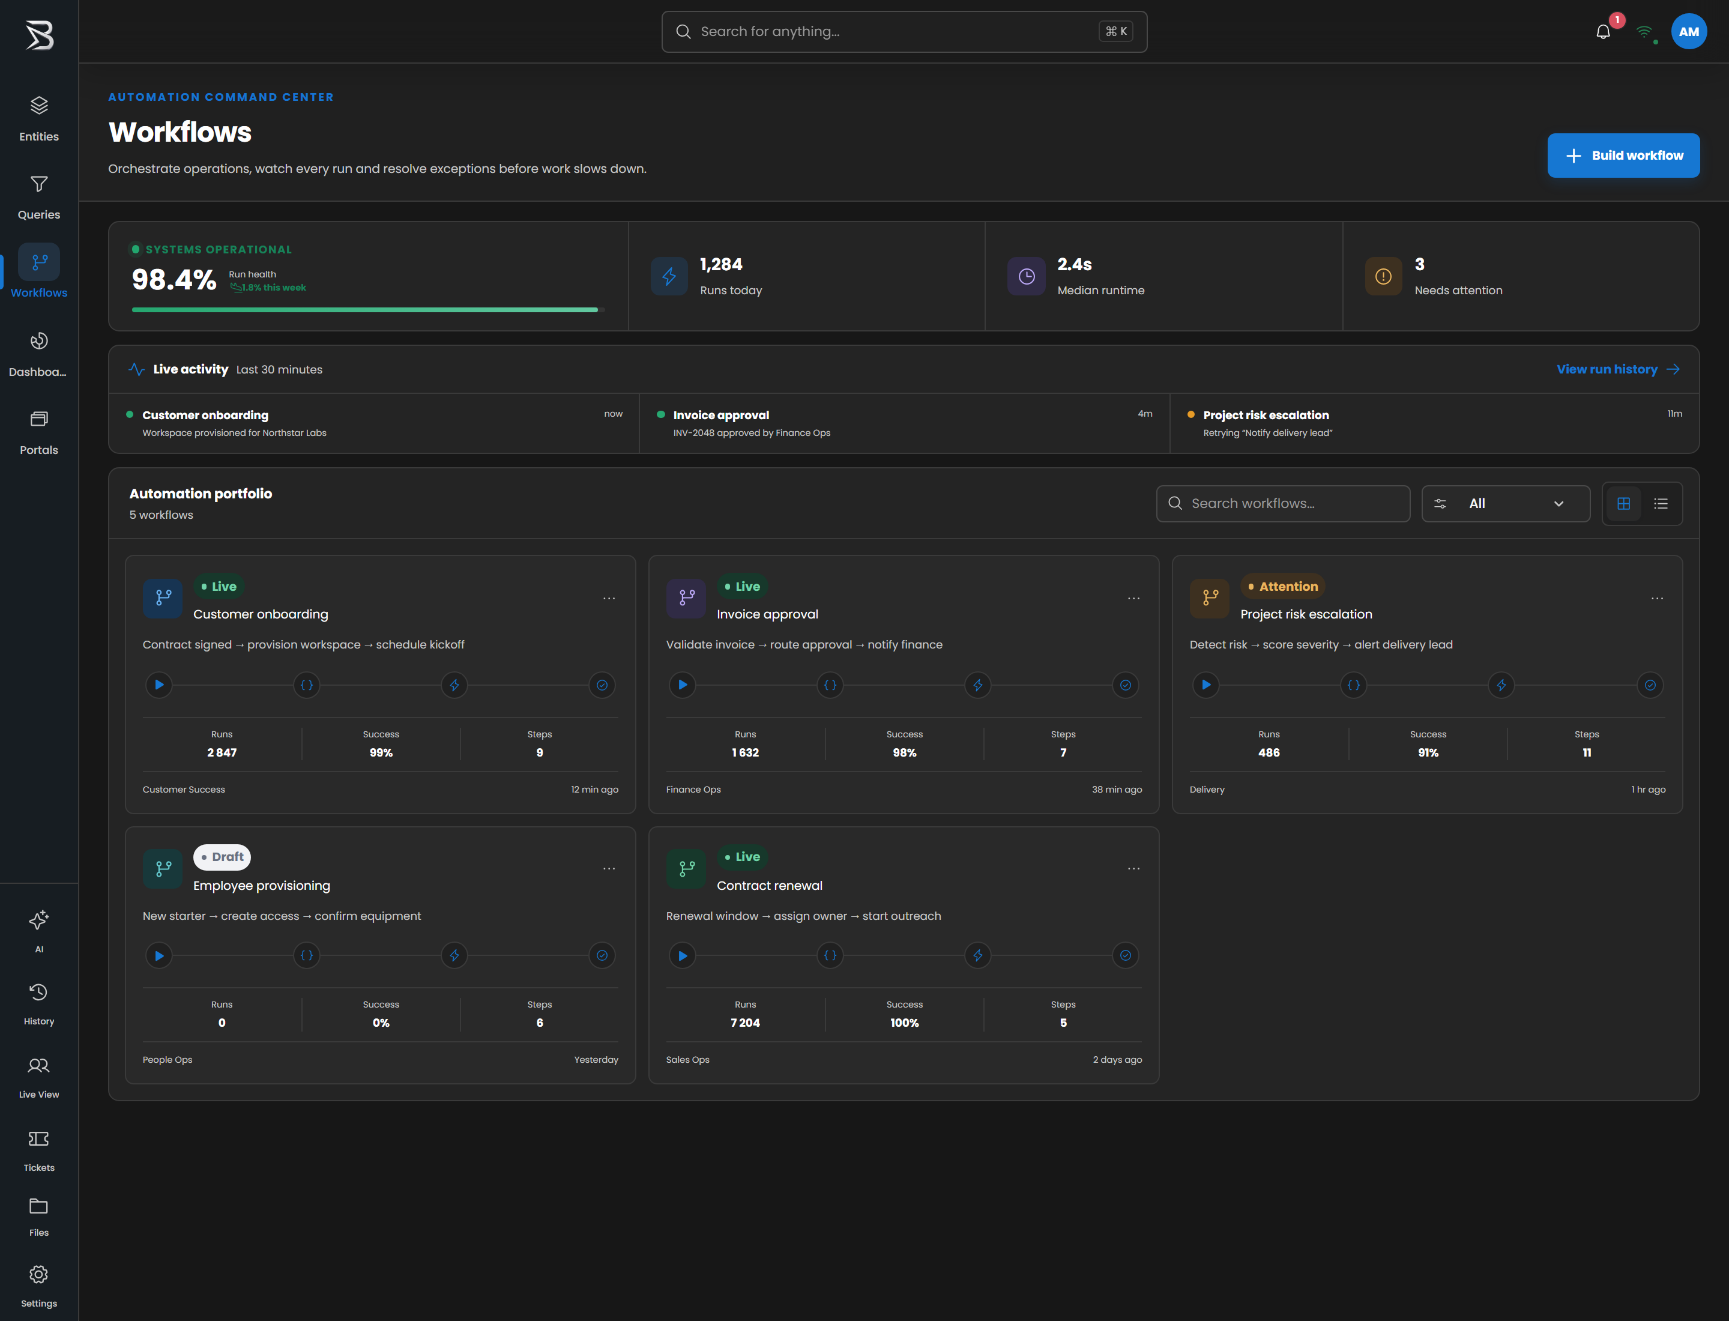Click the code braces step on Project risk escalation

[1353, 685]
